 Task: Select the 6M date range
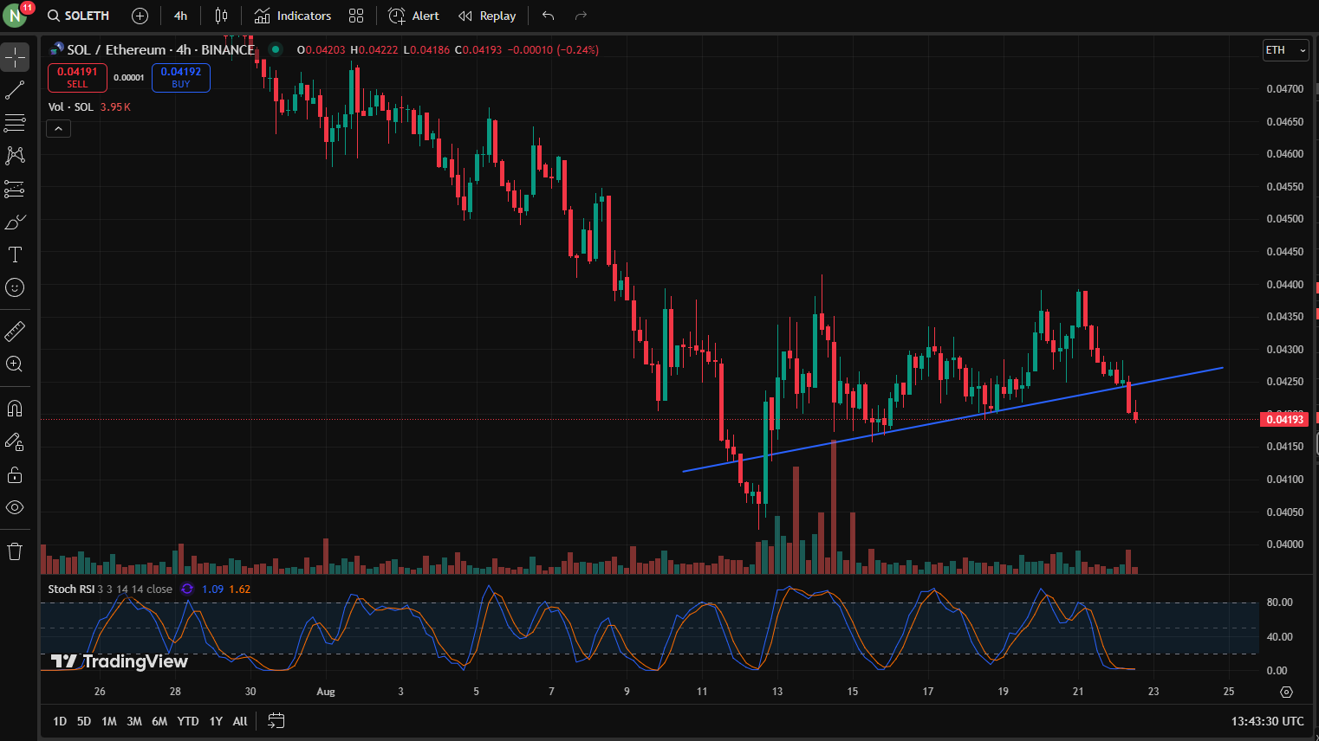coord(159,721)
